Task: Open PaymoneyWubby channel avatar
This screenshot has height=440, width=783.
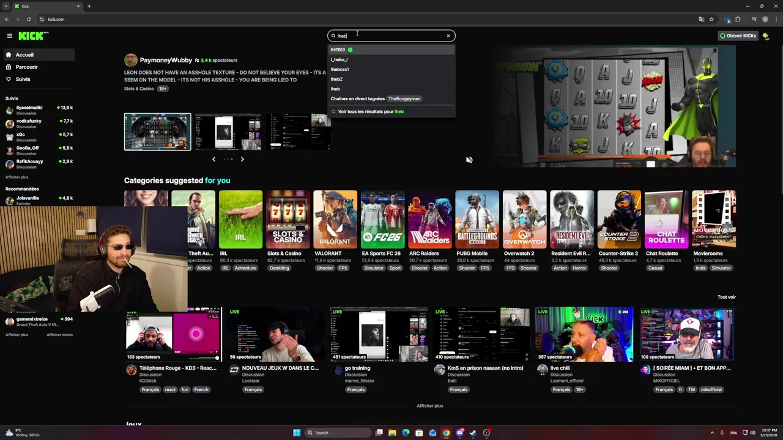Action: [130, 60]
